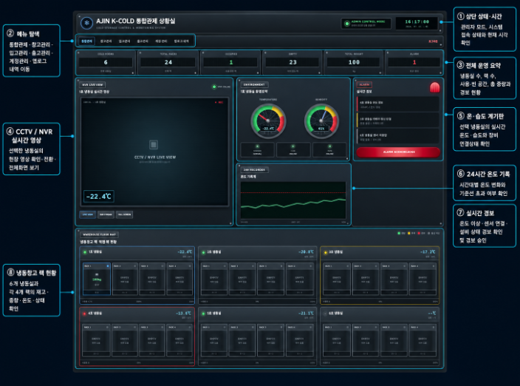Select Rack 1 in room 2 (2호 냉동실)
Viewport: 520px width, 386px height.
(x=214, y=279)
